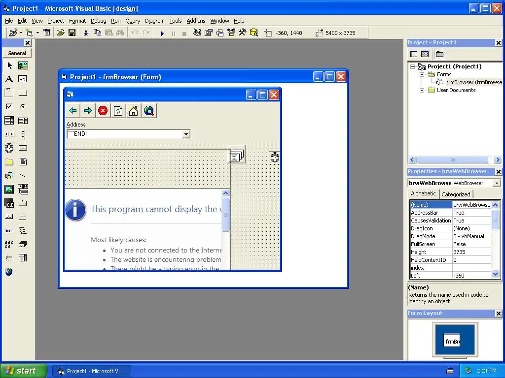Click the Forward arrow on the form toolbar
The height and width of the screenshot is (378, 505).
click(x=88, y=111)
